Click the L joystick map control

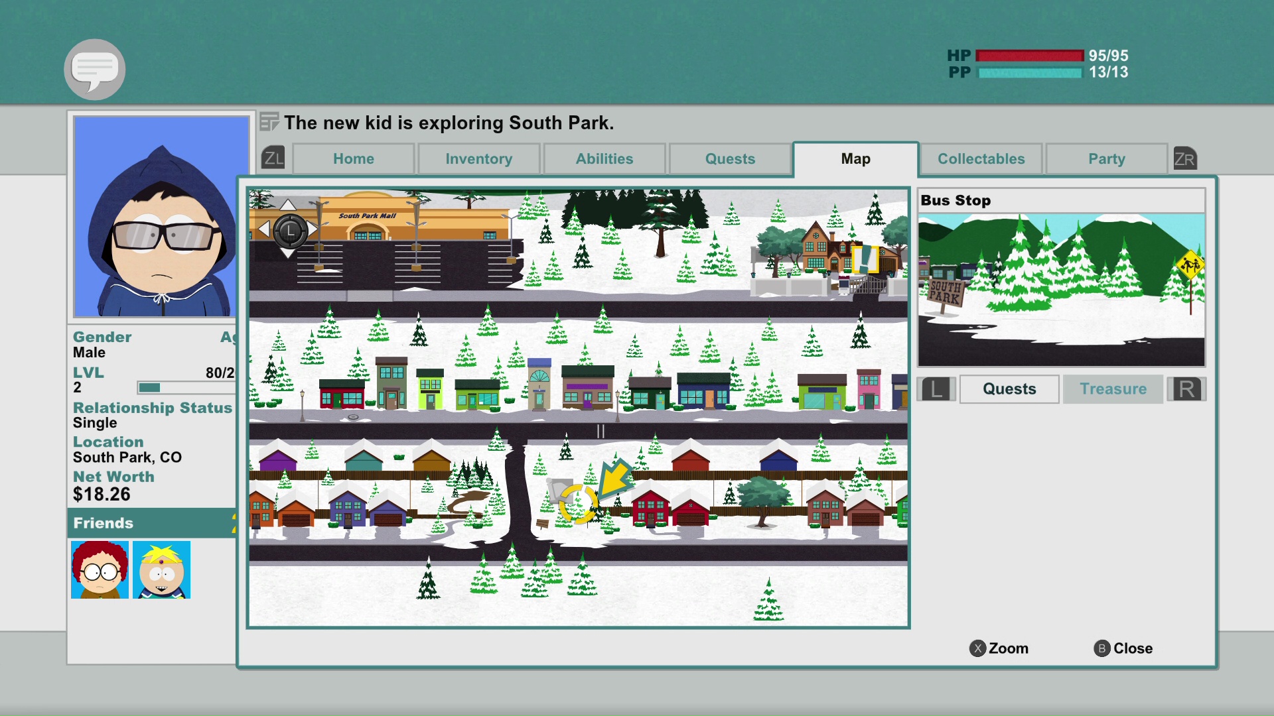pyautogui.click(x=290, y=231)
